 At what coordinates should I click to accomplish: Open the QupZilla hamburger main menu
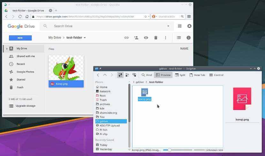[189, 17]
